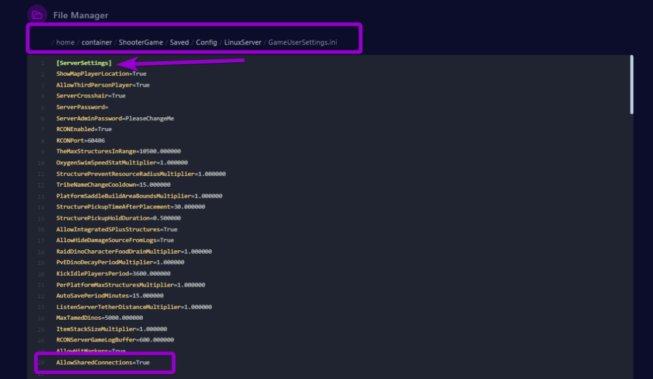Click line number 1 in the gutter

(x=42, y=63)
